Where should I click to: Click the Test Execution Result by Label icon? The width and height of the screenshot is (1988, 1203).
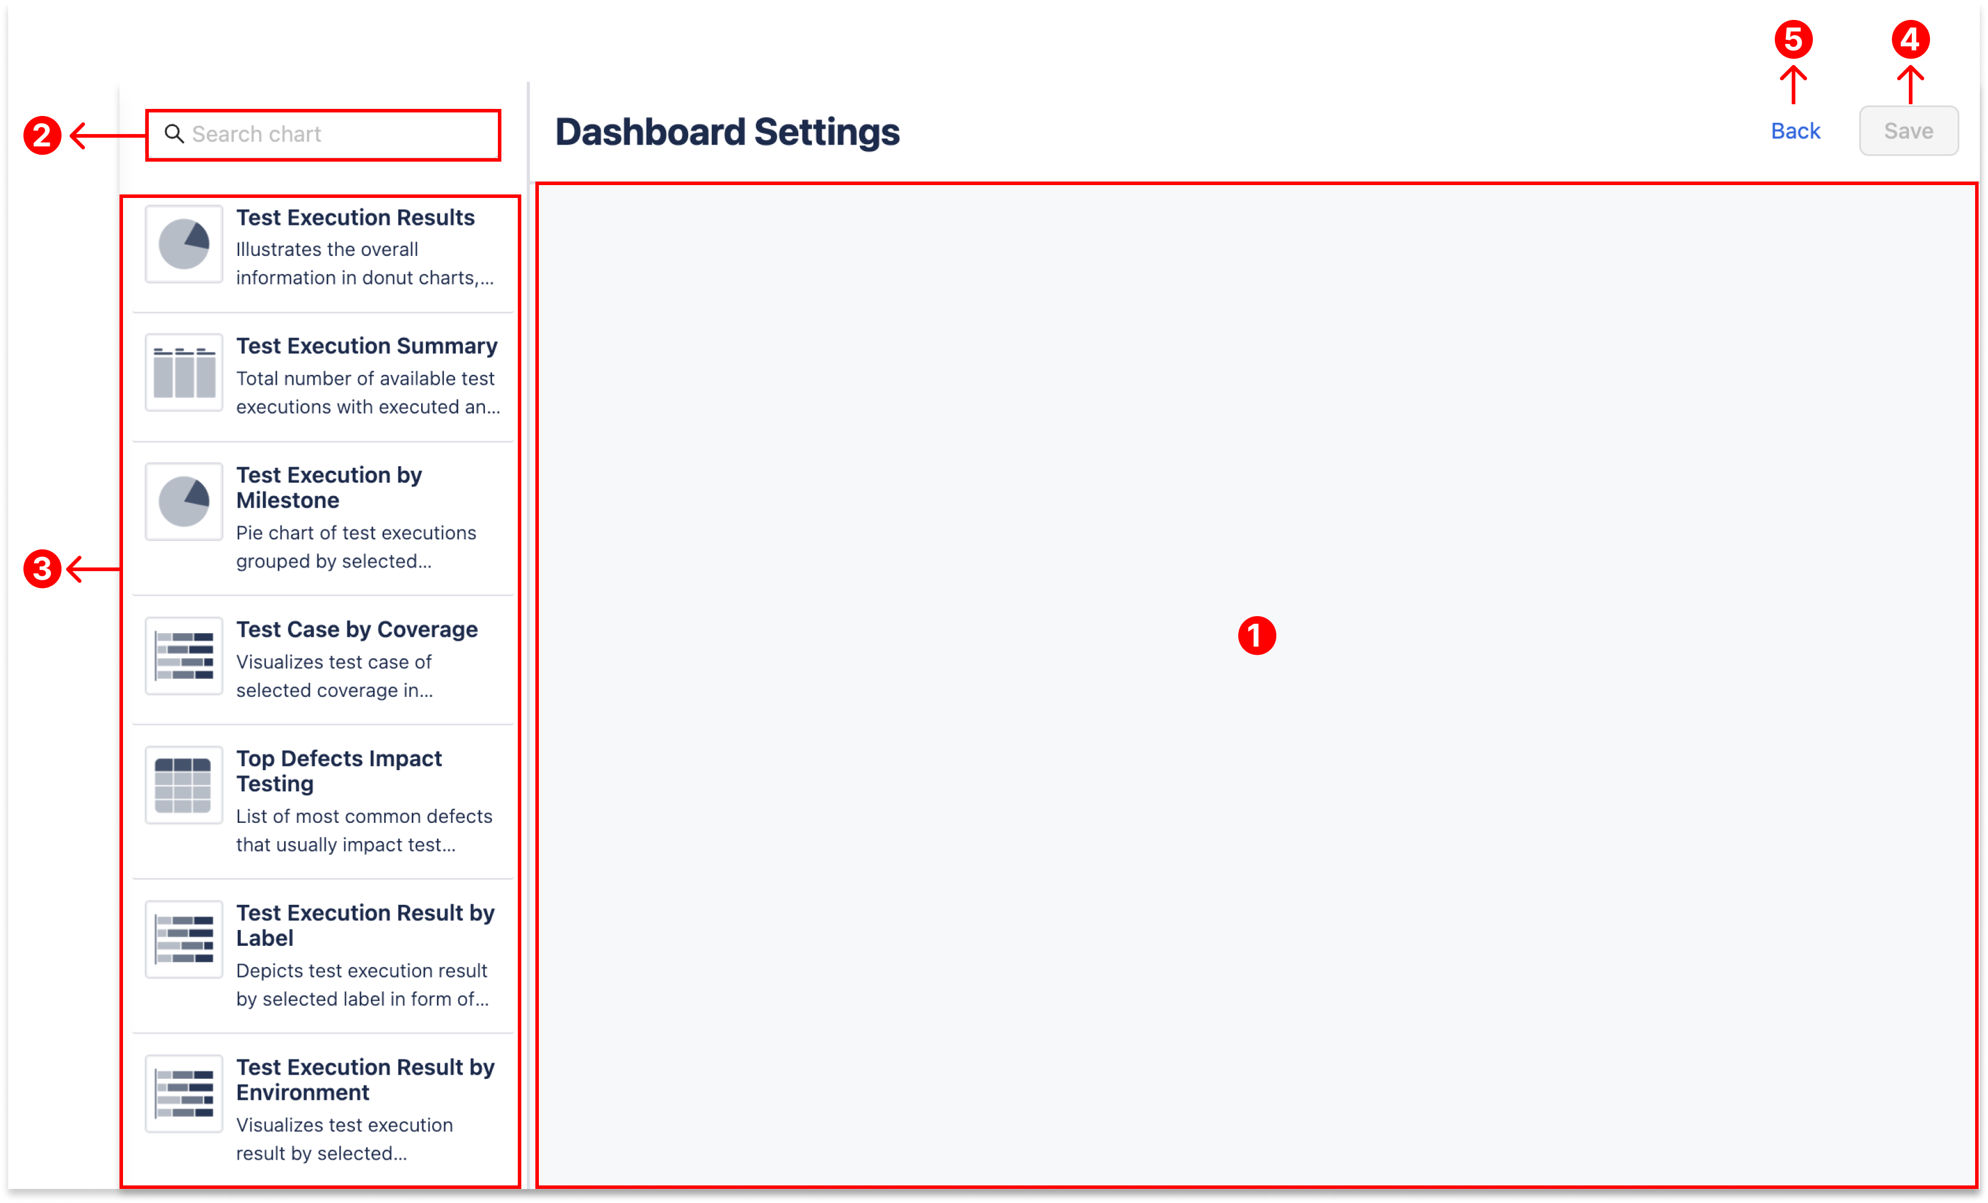[184, 939]
